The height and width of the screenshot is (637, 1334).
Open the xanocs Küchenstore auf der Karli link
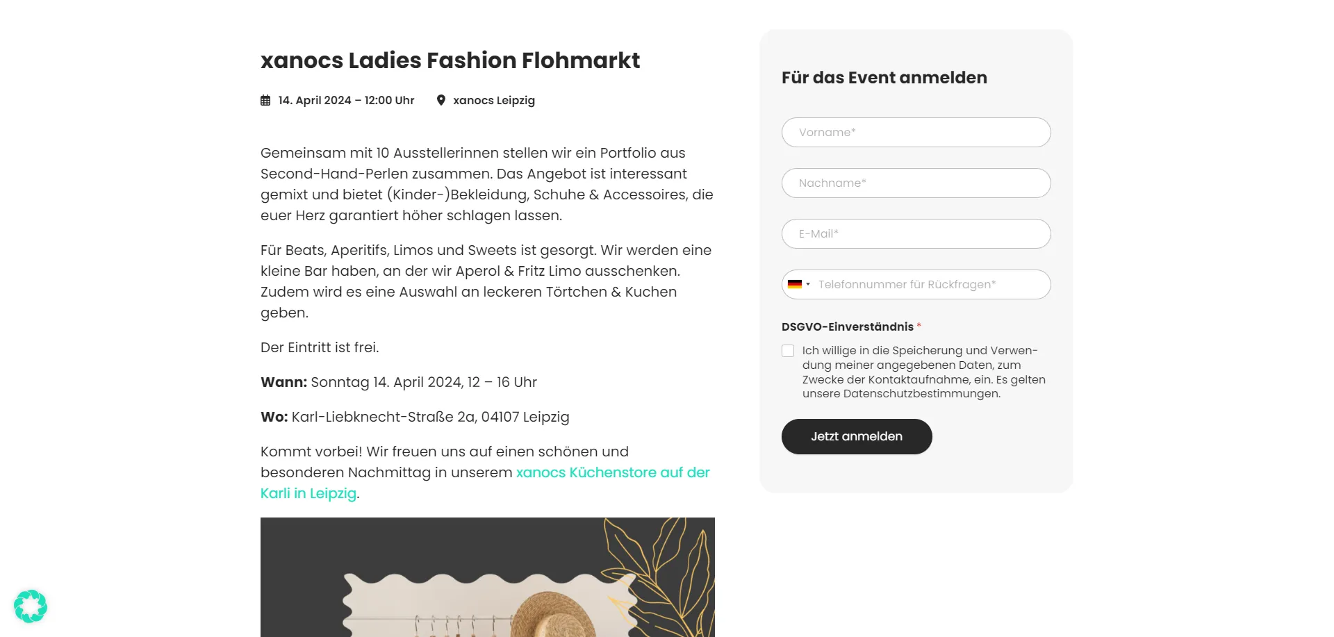612,472
